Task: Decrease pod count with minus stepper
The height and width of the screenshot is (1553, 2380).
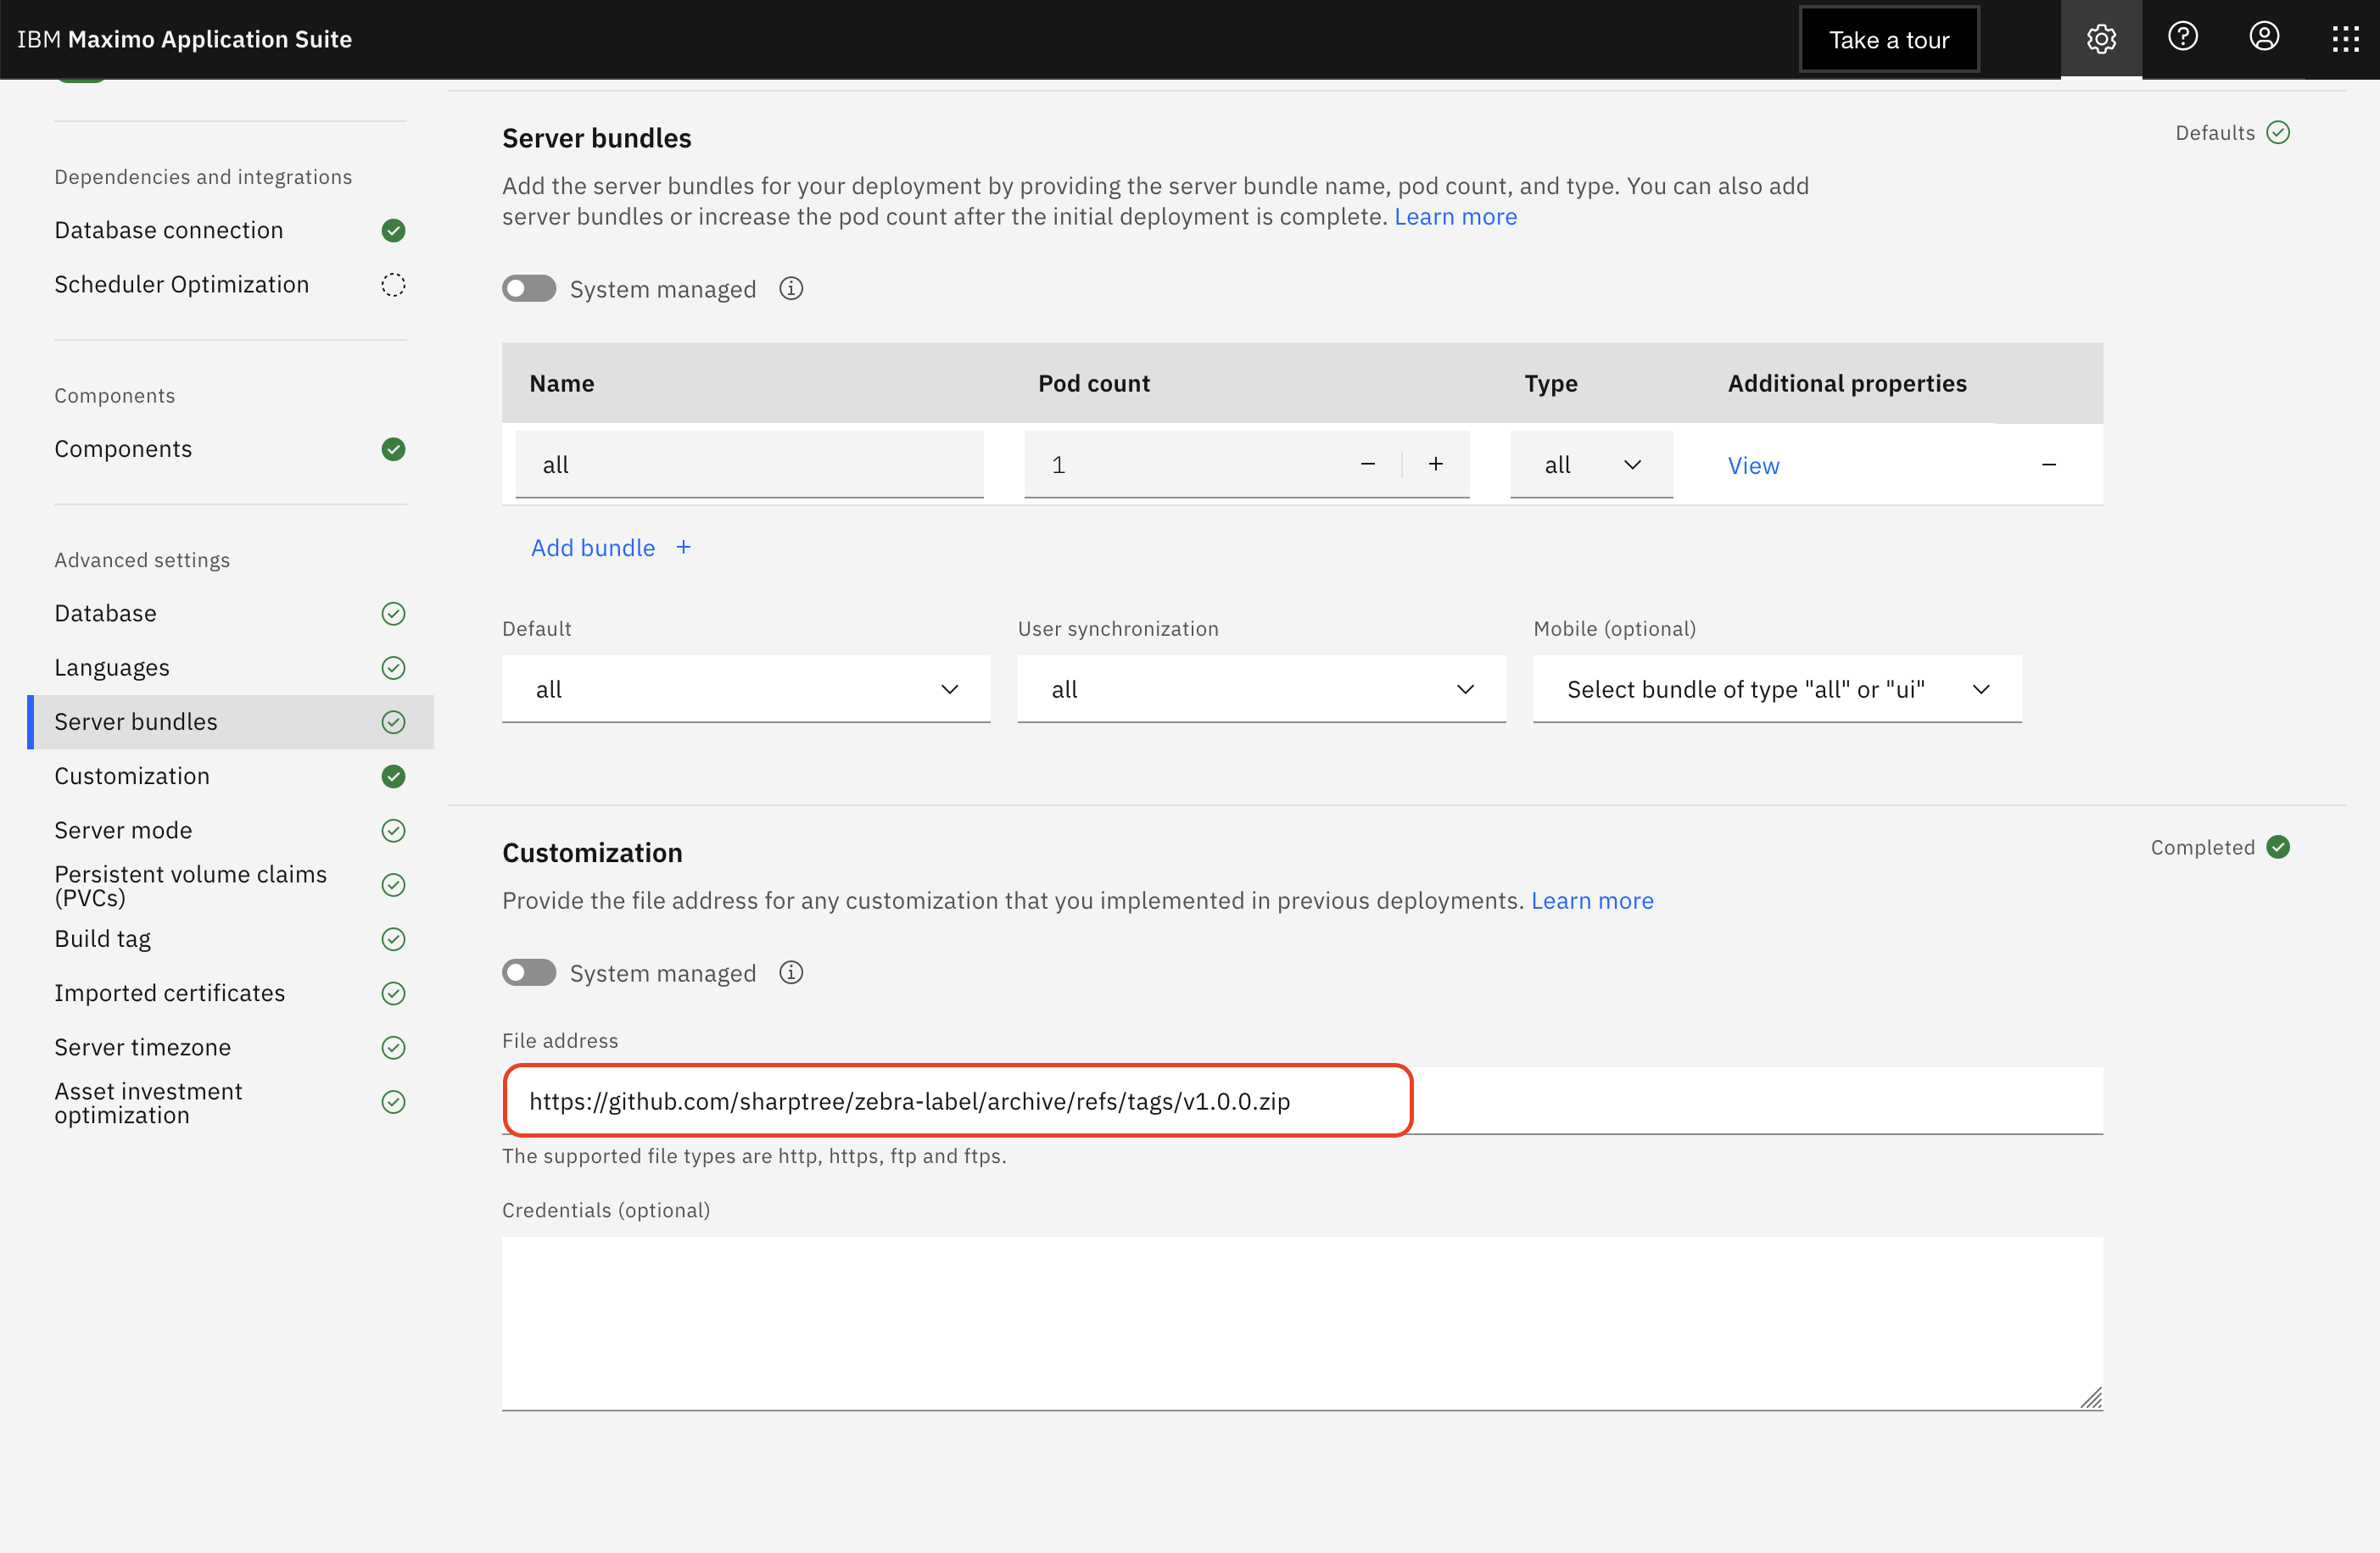Action: tap(1367, 464)
